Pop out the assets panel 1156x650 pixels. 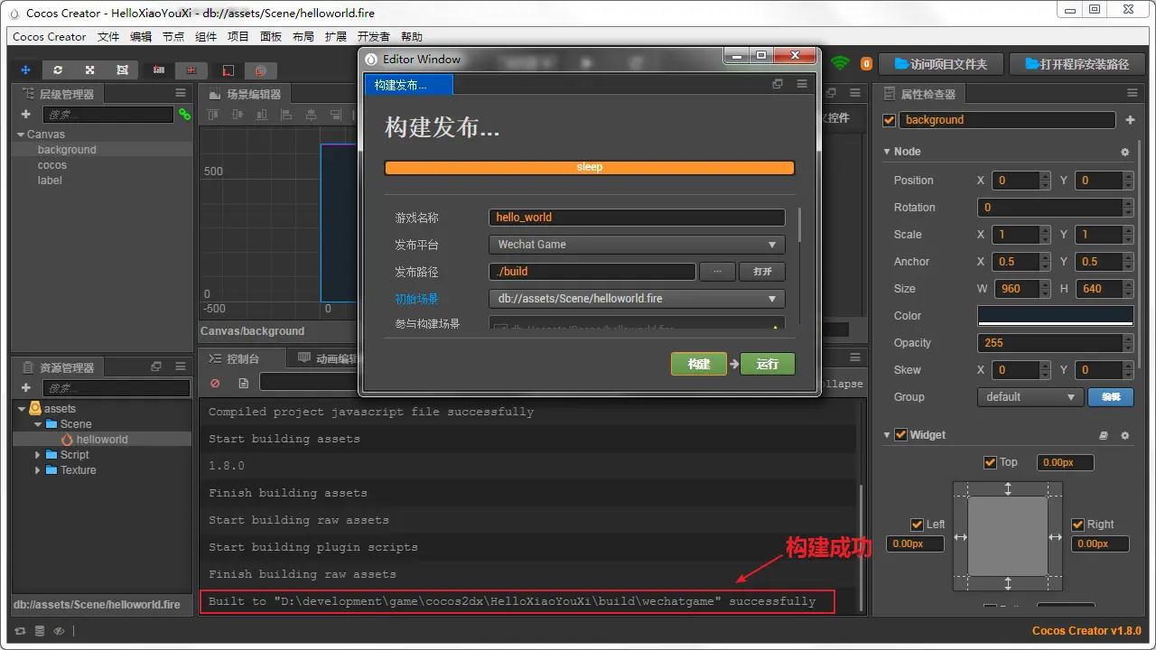tap(156, 367)
